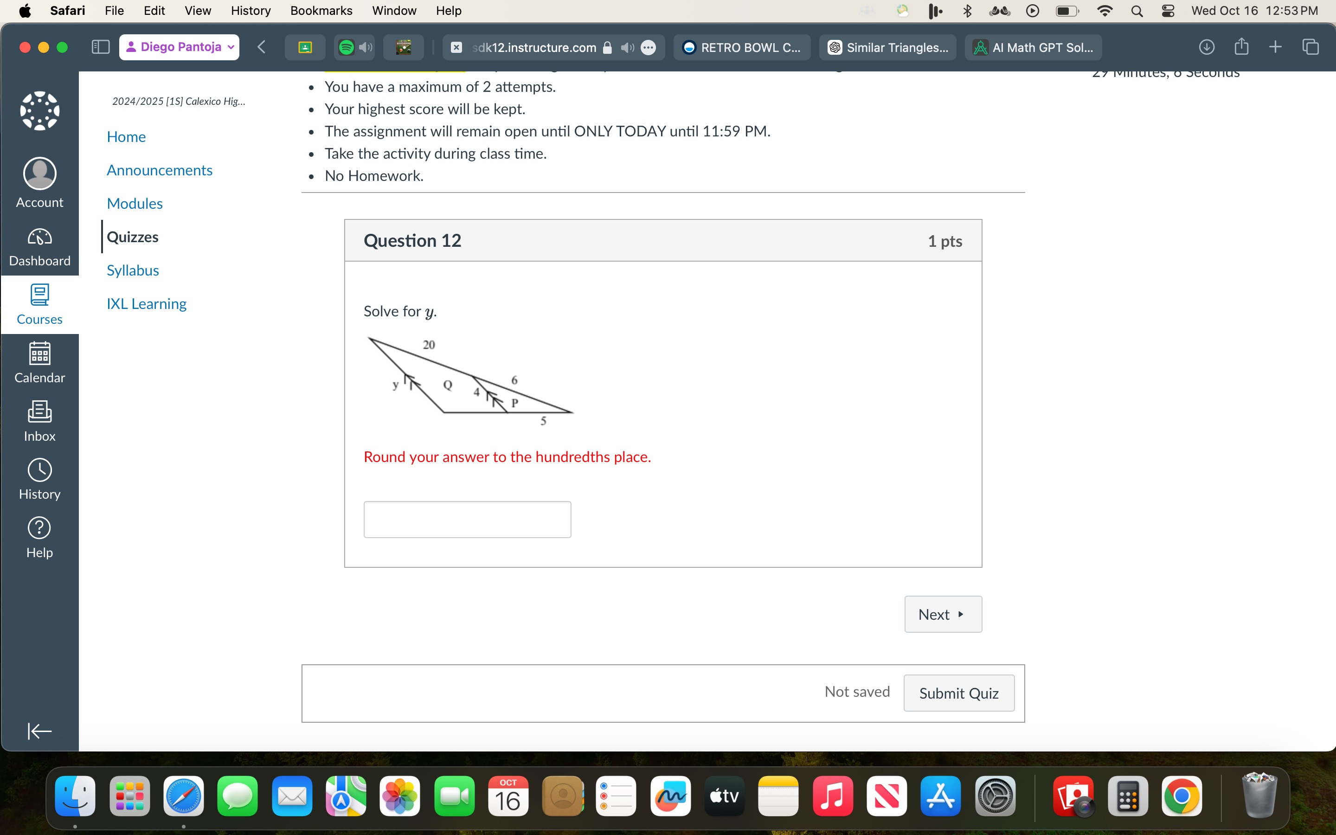1336x835 pixels.
Task: Click the add new tab icon in Safari
Action: 1275,46
